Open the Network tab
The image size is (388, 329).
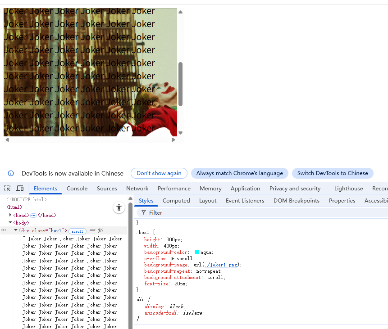pyautogui.click(x=137, y=188)
